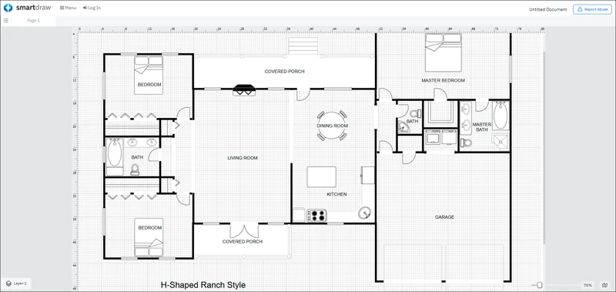Click the Log In link

click(92, 8)
